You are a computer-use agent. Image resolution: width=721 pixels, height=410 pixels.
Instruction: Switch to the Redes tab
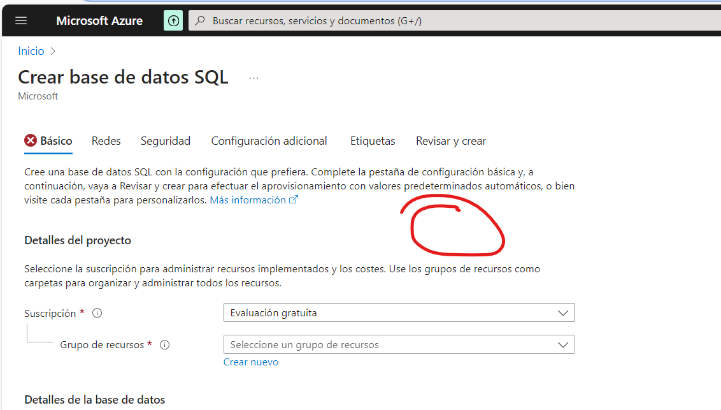(x=106, y=141)
